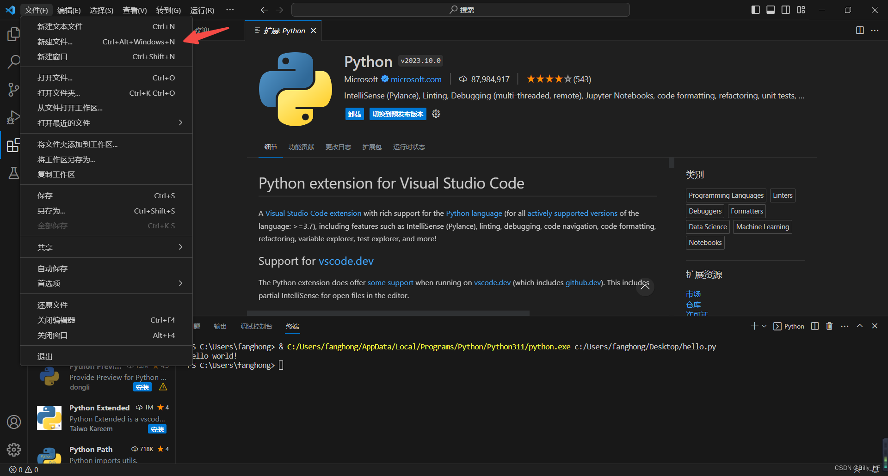The image size is (888, 476).
Task: Select 打开文件夹... menu item
Action: coord(106,93)
